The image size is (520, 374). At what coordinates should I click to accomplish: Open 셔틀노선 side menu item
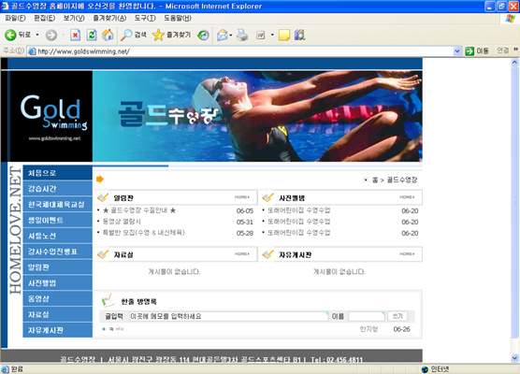click(57, 236)
